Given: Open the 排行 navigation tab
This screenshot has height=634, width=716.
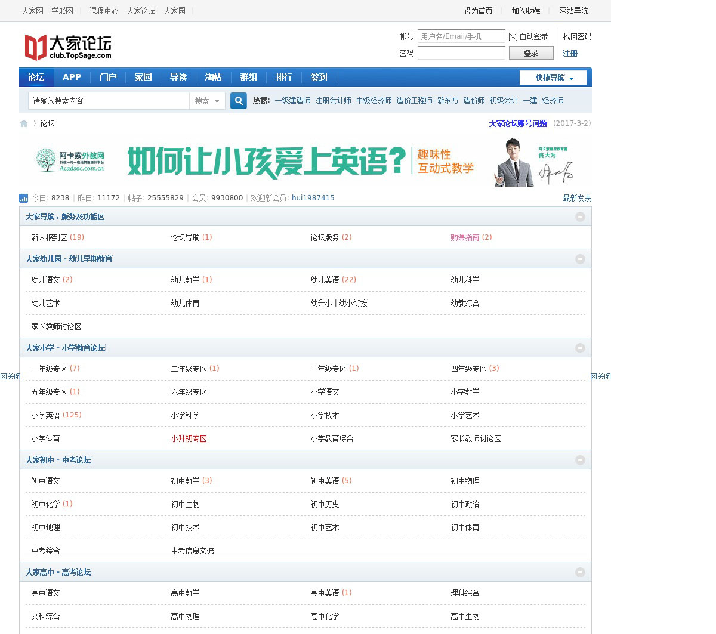Looking at the screenshot, I should point(283,78).
